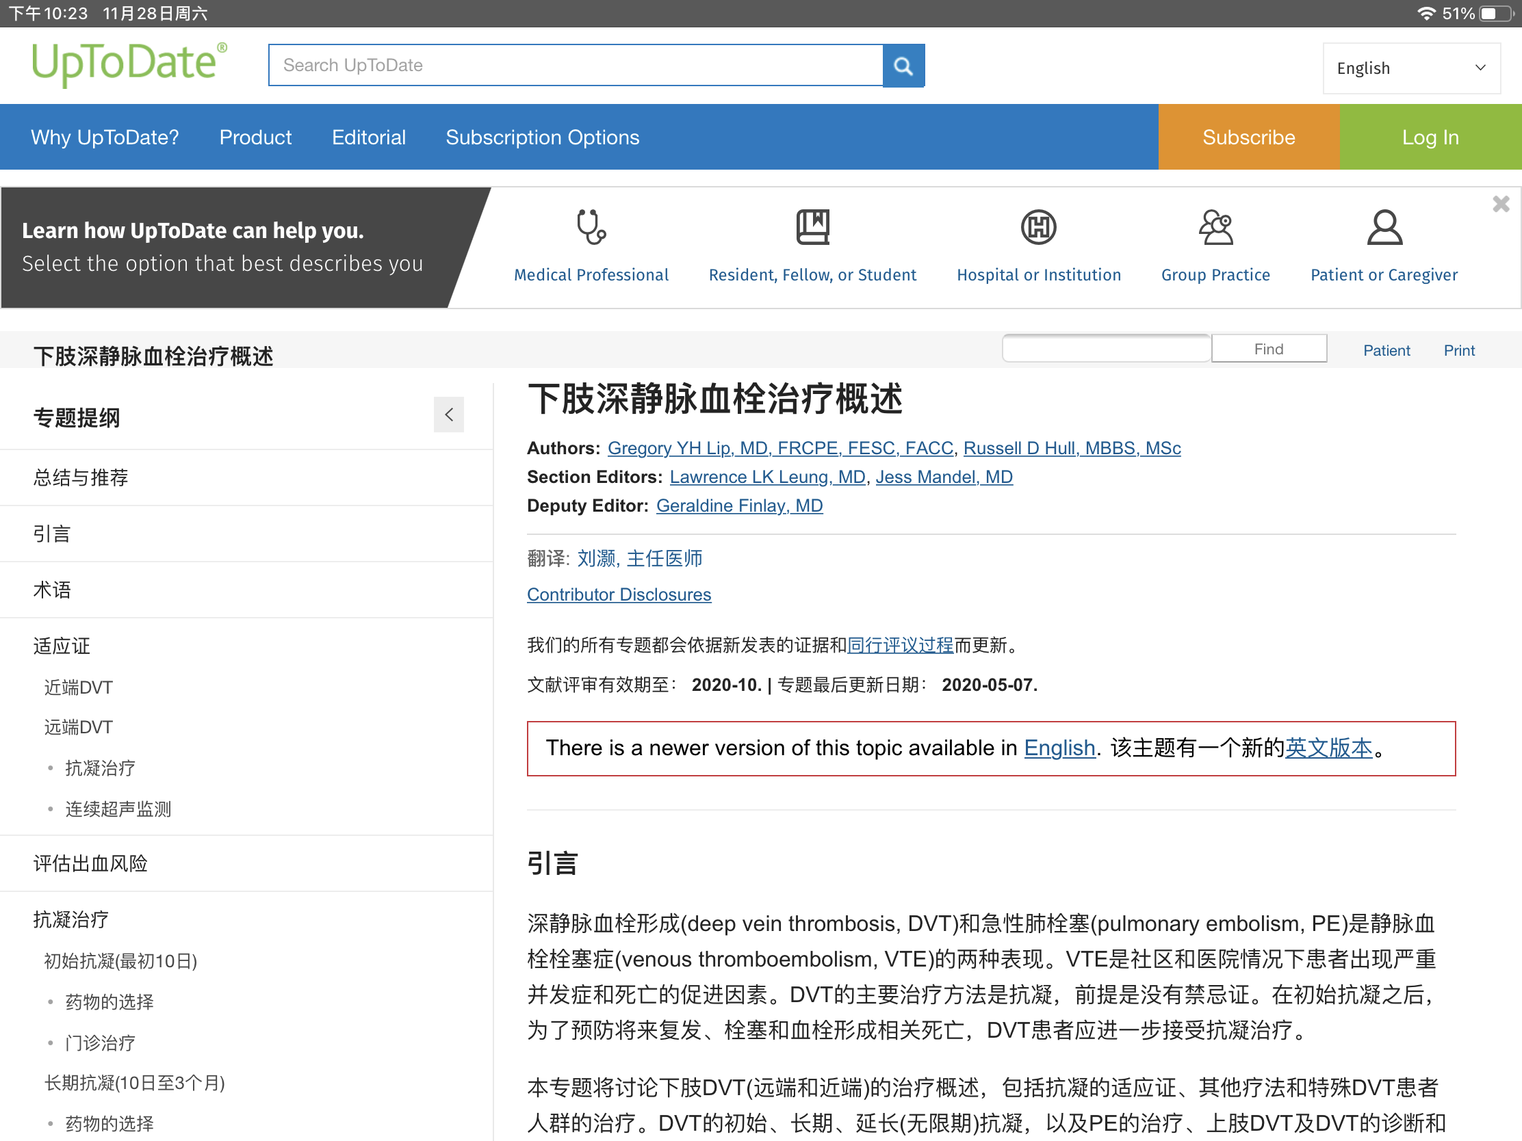The height and width of the screenshot is (1141, 1522).
Task: Focus the Search UpToDate input field
Action: click(x=576, y=66)
